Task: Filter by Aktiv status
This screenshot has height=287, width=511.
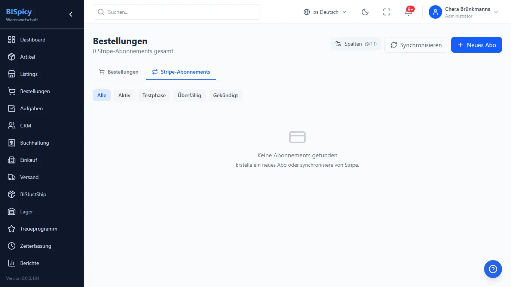Action: (124, 95)
